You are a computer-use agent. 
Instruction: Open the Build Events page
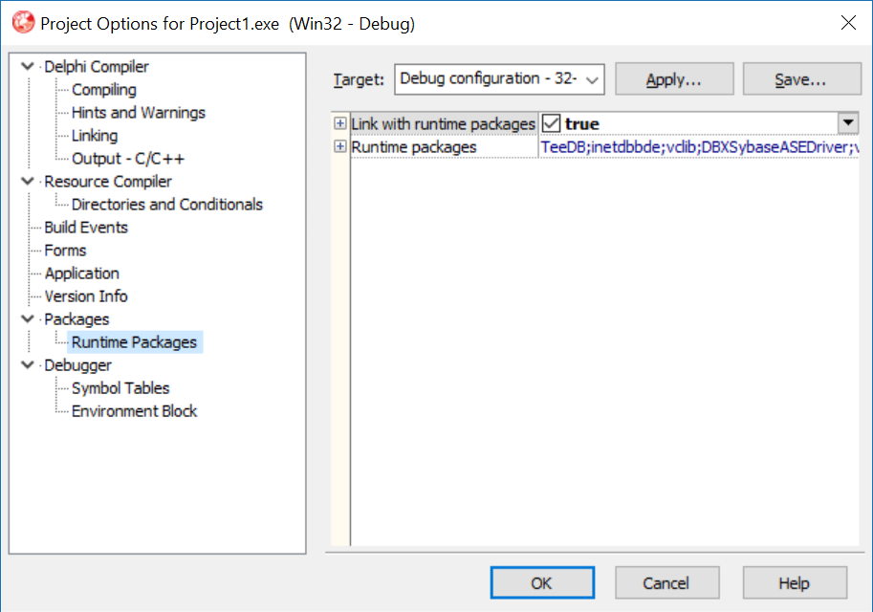pyautogui.click(x=86, y=228)
